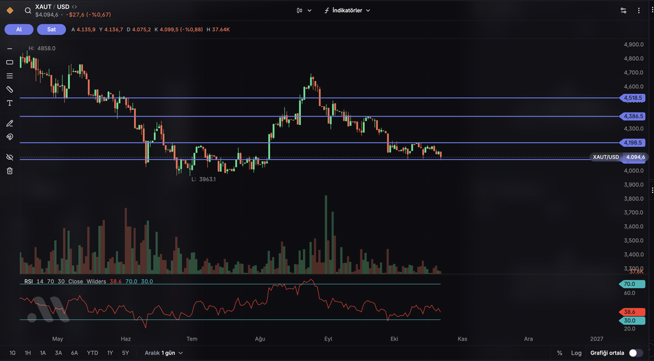Screen dimensions: 654x361
Task: Open the three-dot more options menu
Action: (639, 10)
